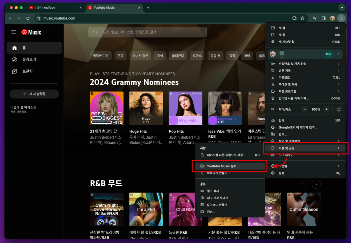Select the 로맨스 mood chip

pos(197,56)
